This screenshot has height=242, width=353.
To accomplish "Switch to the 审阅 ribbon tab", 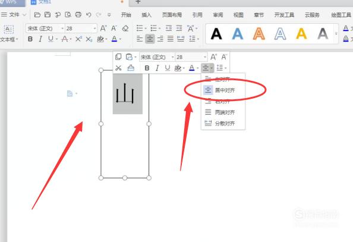I will point(218,15).
